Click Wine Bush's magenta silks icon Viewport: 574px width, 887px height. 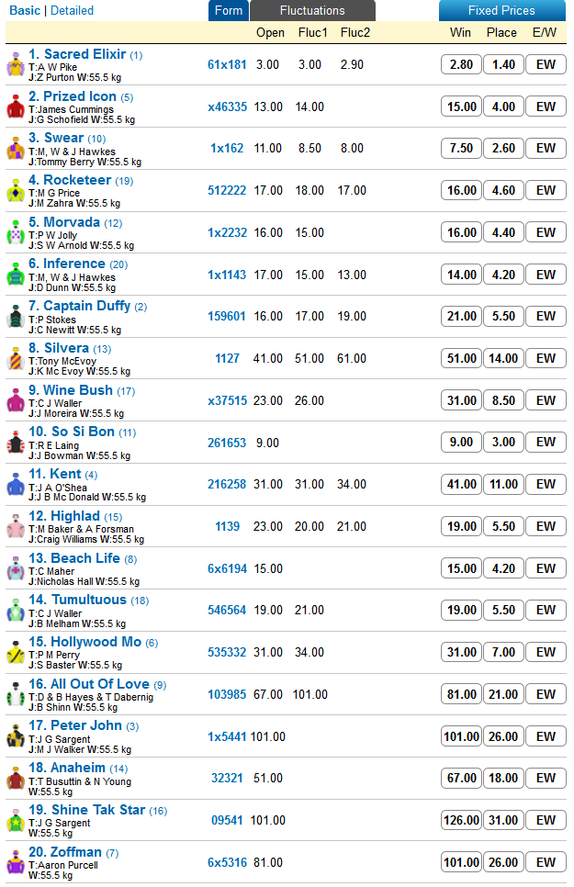(16, 400)
